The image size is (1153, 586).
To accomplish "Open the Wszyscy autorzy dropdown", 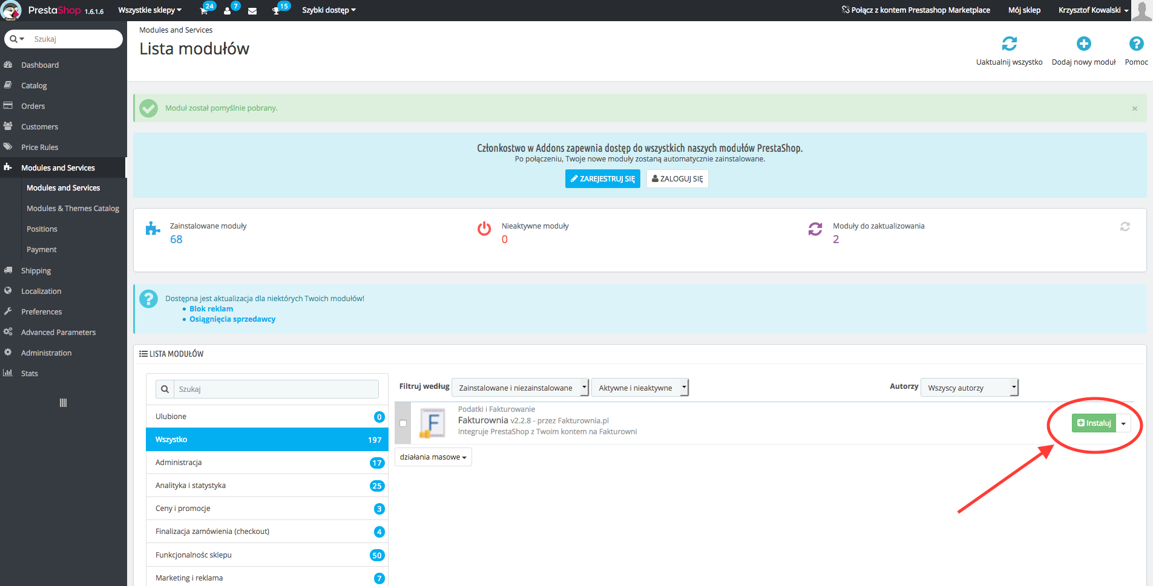I will 969,388.
